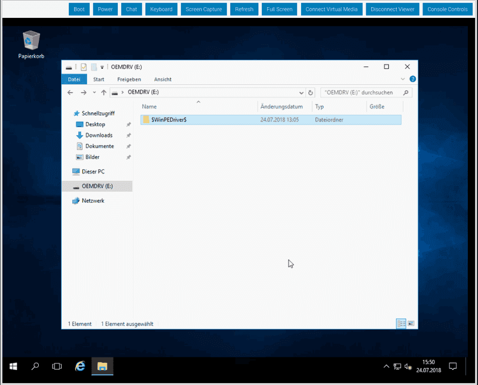The height and width of the screenshot is (385, 478).
Task: Open the address bar history dropdown
Action: (x=302, y=93)
